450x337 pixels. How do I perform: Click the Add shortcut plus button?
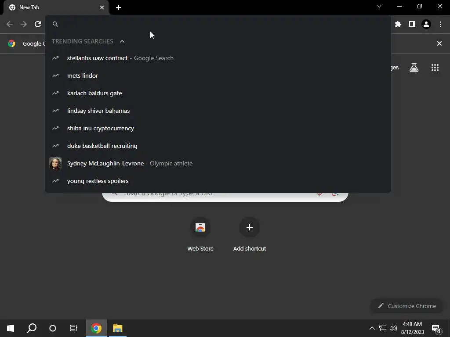click(250, 227)
